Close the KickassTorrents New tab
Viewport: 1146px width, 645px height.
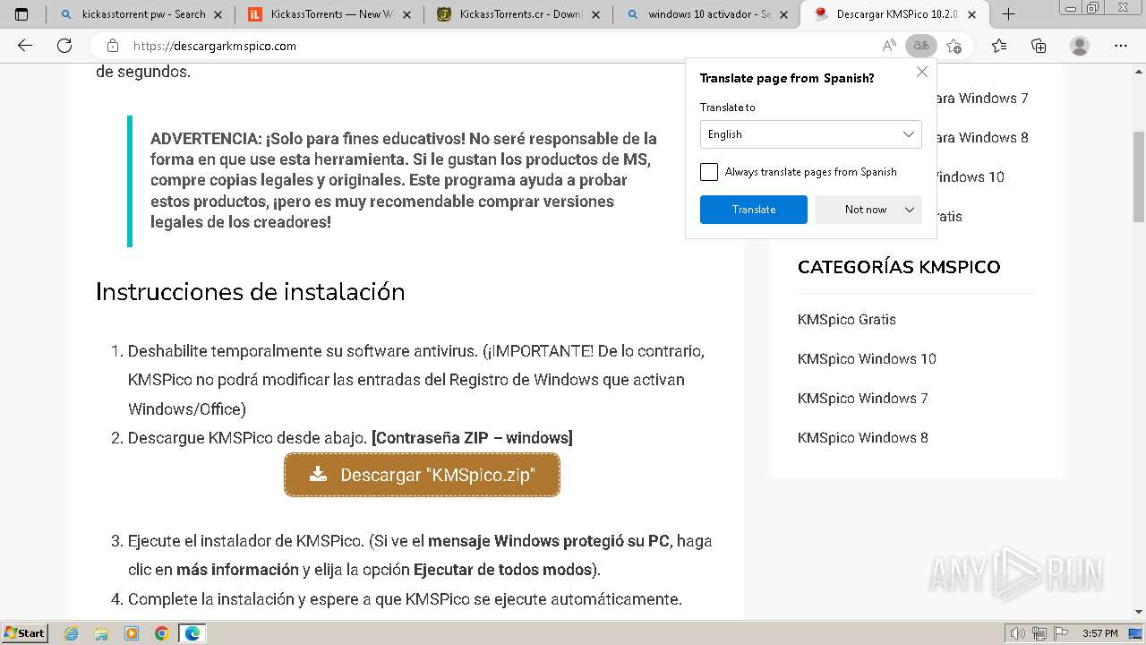click(x=406, y=14)
